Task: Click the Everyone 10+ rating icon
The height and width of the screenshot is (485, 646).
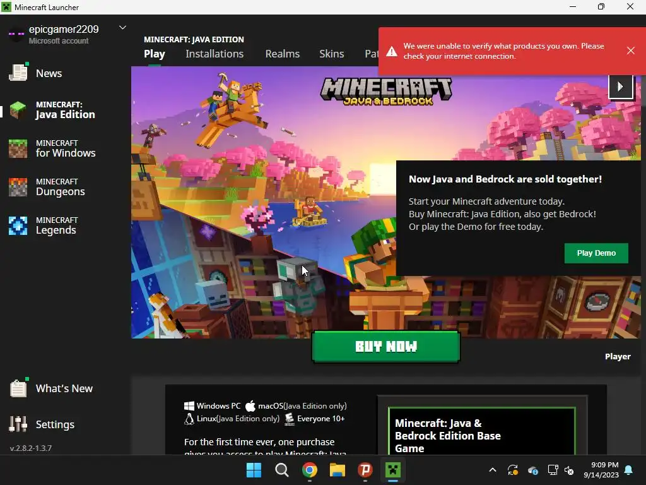Action: pyautogui.click(x=290, y=419)
